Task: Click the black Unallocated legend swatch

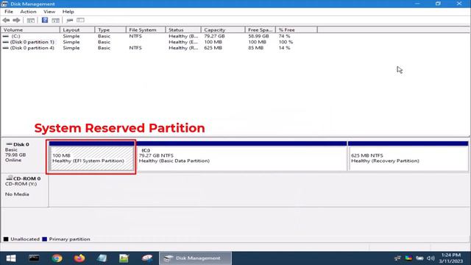Action: pos(6,239)
